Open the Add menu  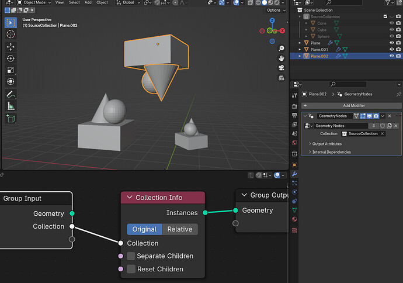coord(88,2)
